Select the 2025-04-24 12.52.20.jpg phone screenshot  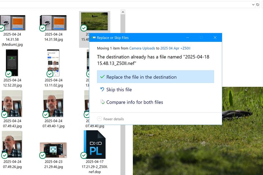pos(12,63)
